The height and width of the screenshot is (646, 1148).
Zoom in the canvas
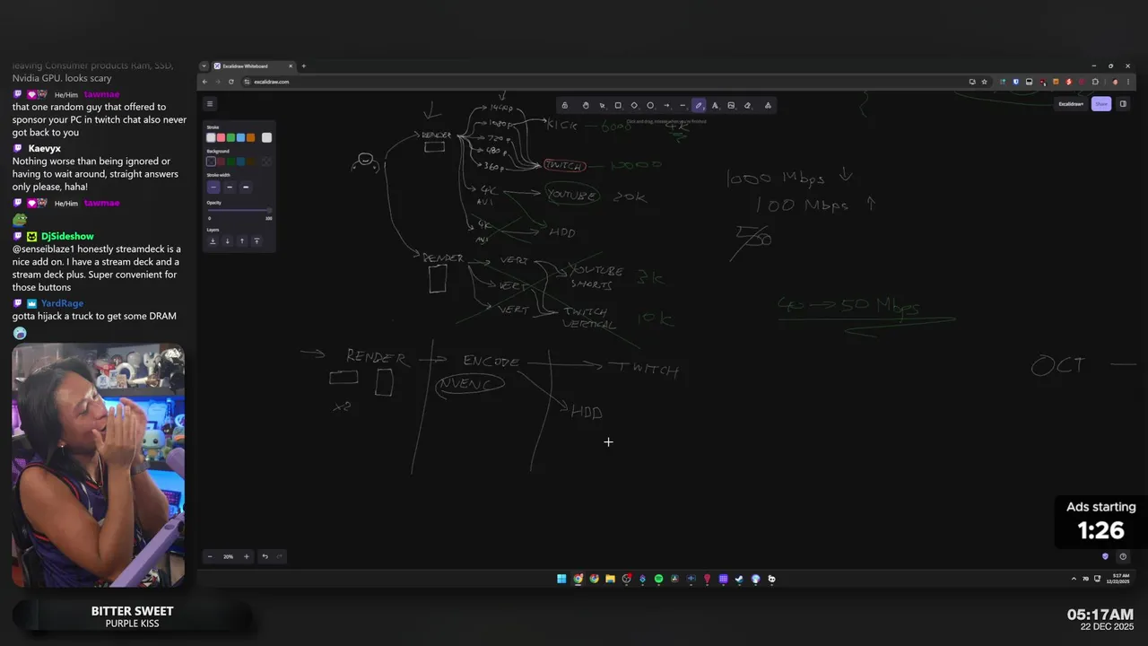(247, 556)
